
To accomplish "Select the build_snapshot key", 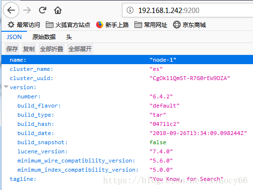I will (42, 142).
